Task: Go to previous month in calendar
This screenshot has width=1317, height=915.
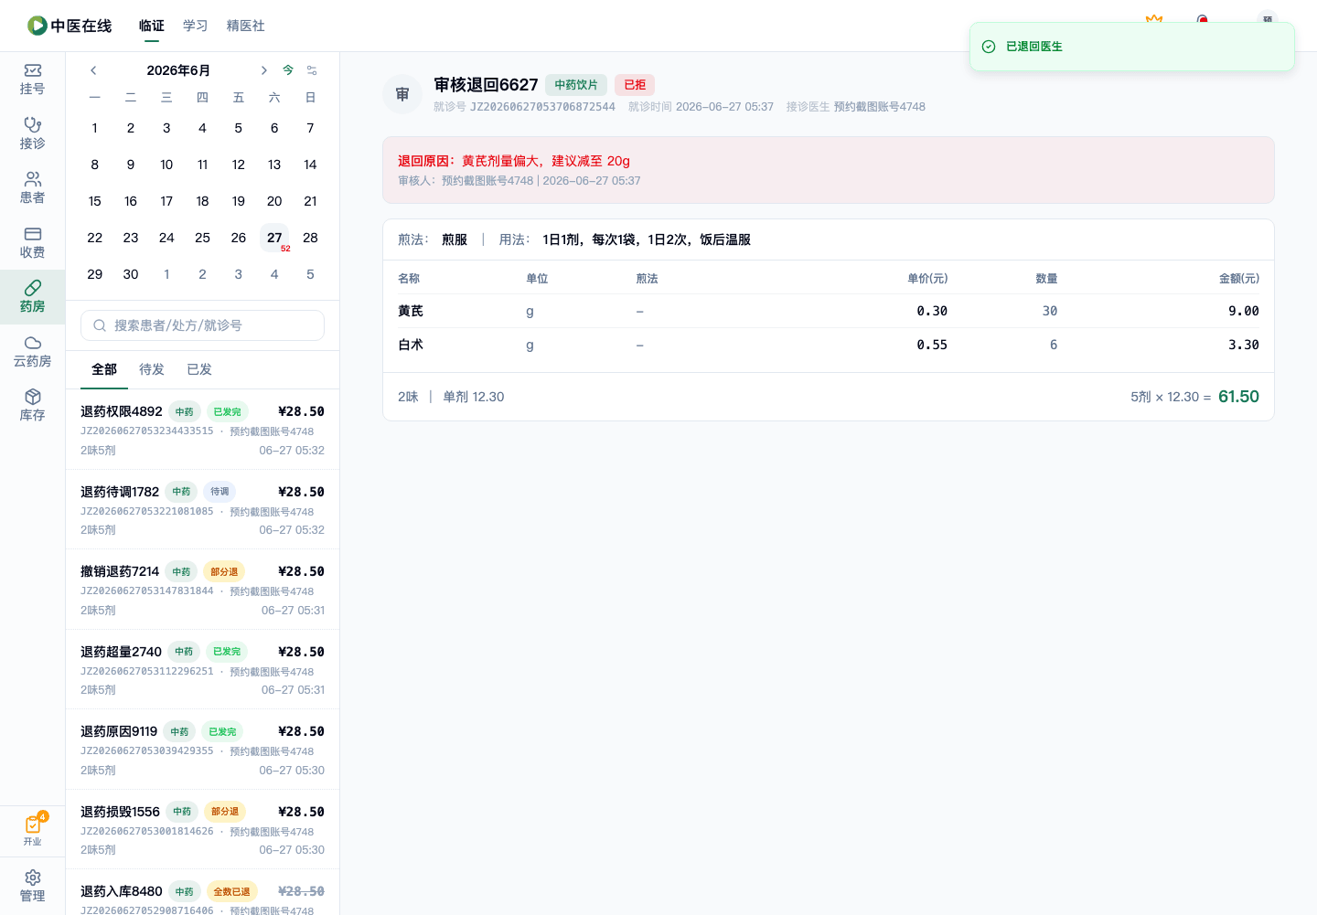Action: pos(93,70)
